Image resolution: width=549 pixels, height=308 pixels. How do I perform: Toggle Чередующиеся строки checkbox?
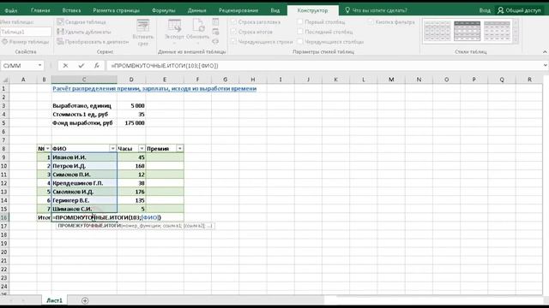(x=234, y=42)
